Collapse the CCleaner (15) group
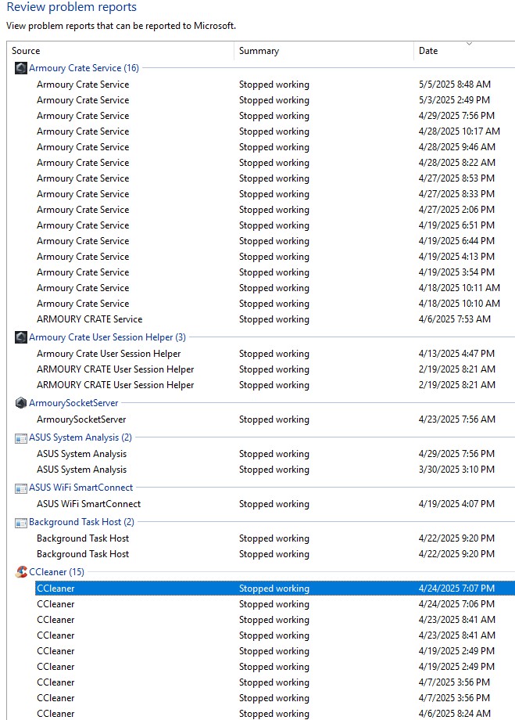Image resolution: width=515 pixels, height=720 pixels. point(56,571)
